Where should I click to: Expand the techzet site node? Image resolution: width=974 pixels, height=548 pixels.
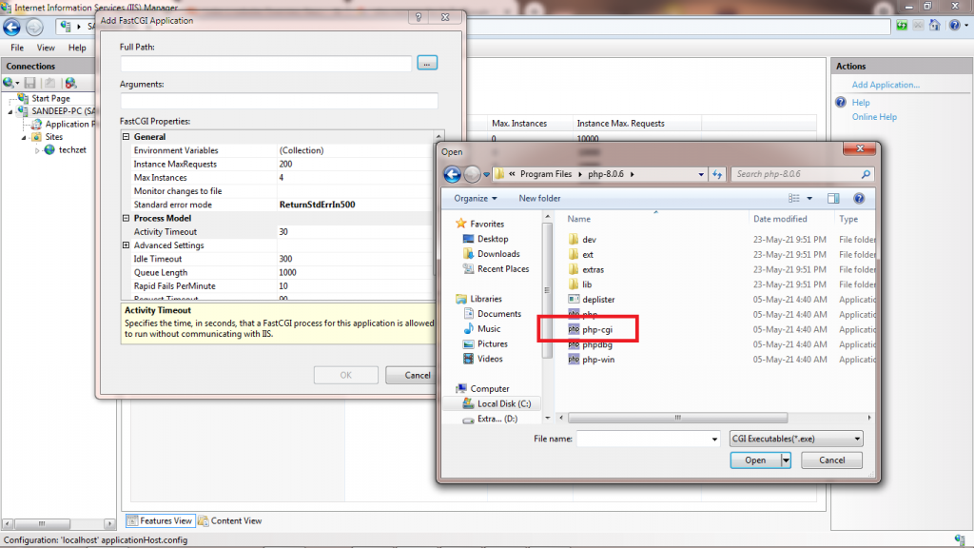pos(38,150)
